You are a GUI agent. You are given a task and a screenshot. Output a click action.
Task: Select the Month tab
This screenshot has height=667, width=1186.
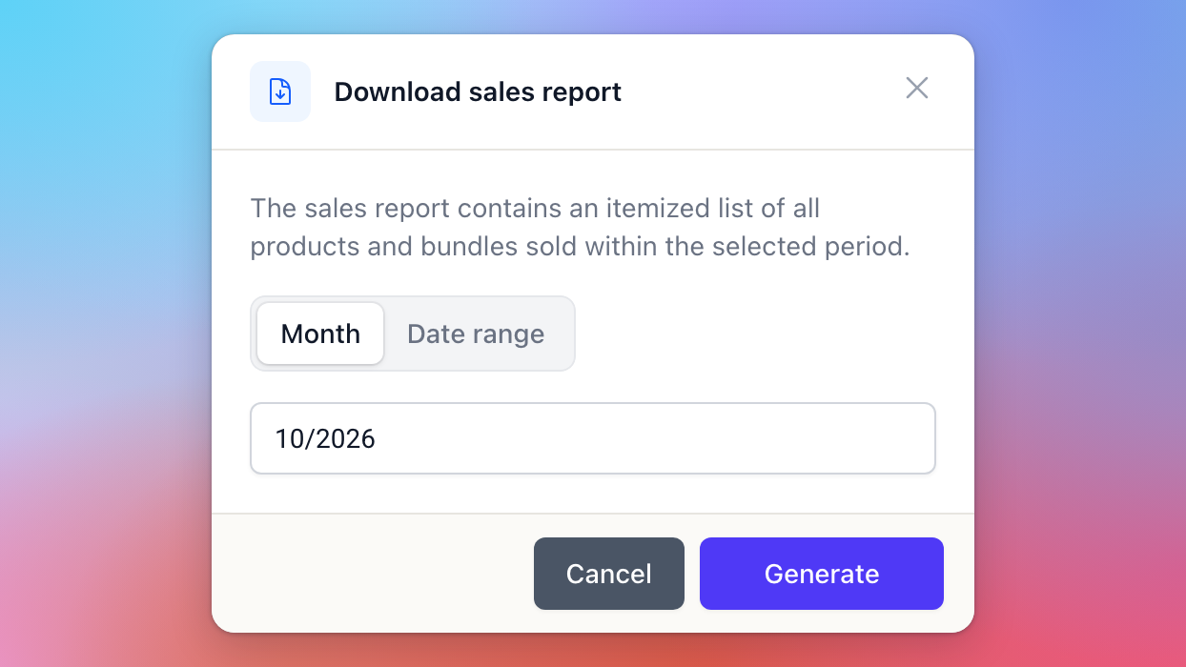click(x=320, y=333)
